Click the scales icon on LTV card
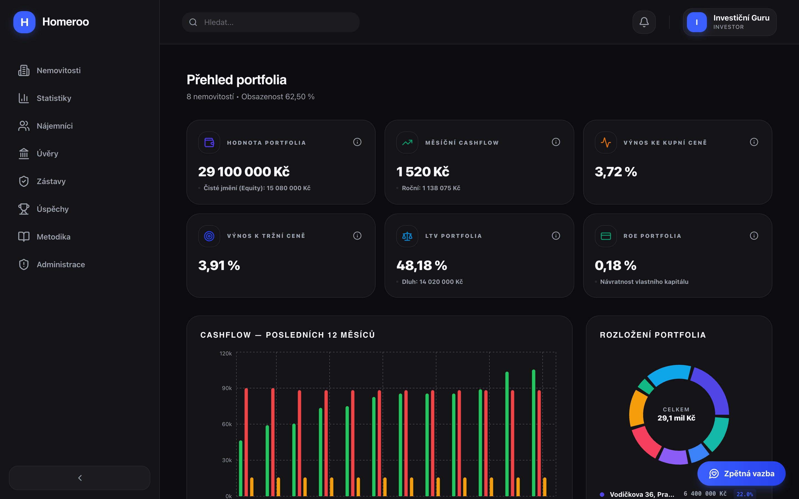799x499 pixels. [407, 236]
